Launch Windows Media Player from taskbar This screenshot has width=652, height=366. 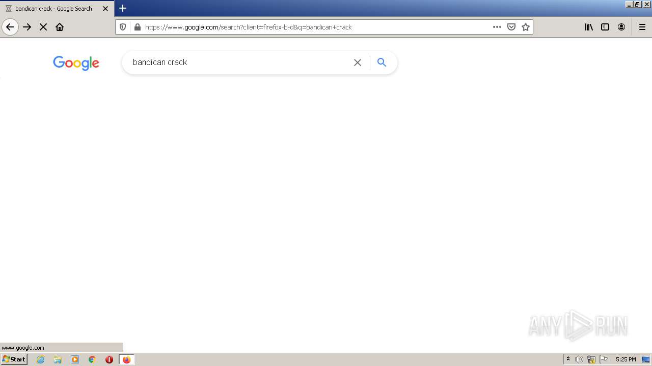75,359
